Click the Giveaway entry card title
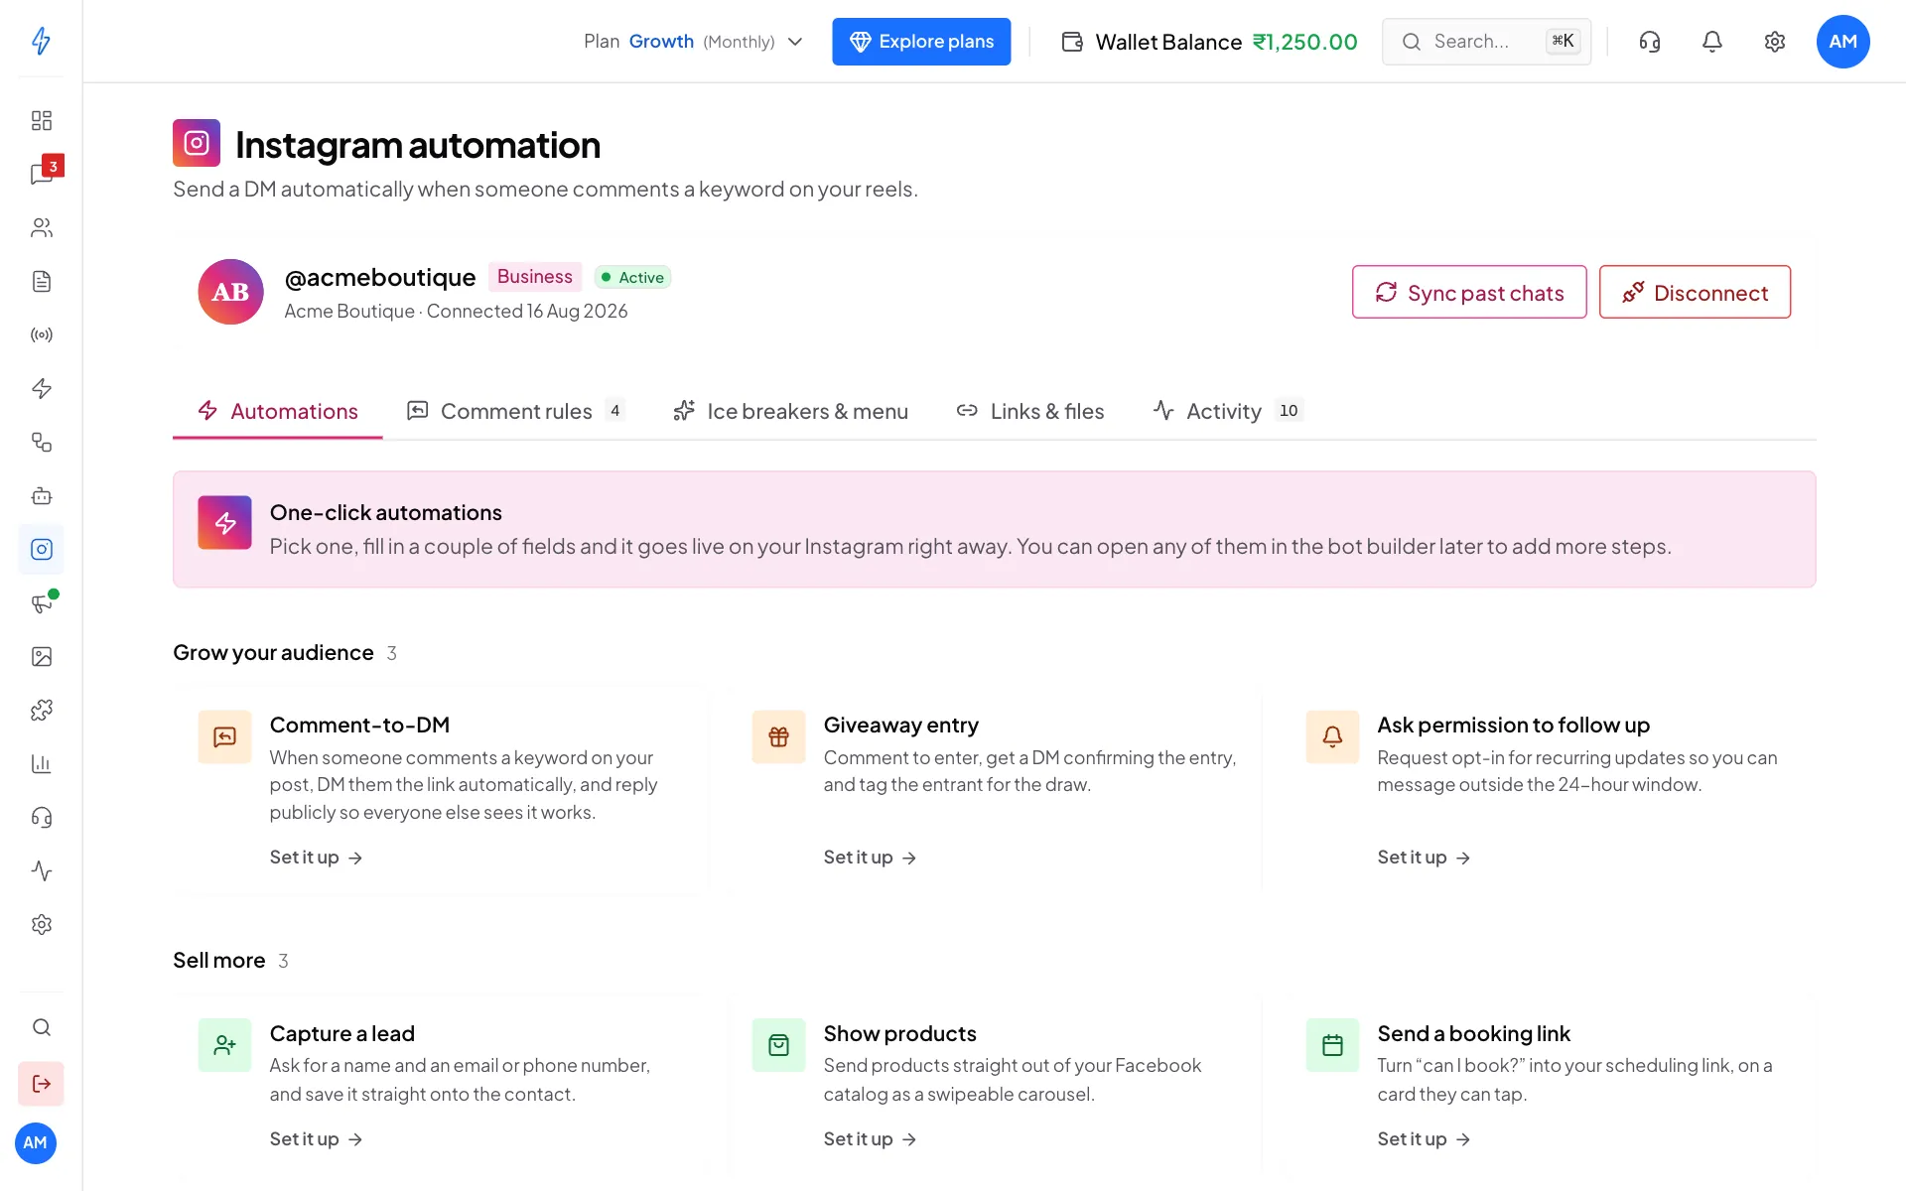The width and height of the screenshot is (1906, 1191). [x=900, y=725]
